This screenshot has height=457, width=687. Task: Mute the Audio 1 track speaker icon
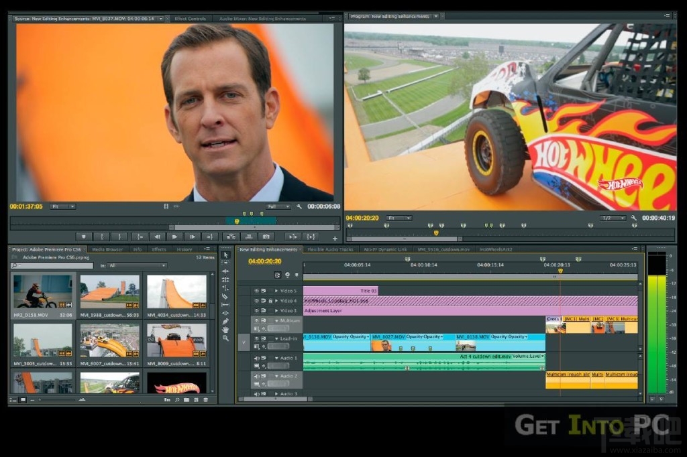point(256,357)
